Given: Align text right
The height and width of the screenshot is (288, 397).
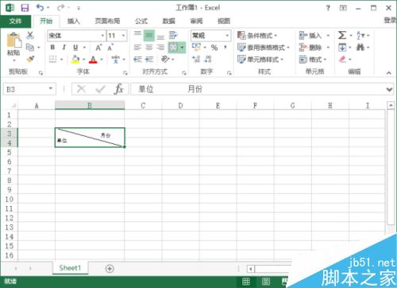Looking at the screenshot, I should (160, 48).
